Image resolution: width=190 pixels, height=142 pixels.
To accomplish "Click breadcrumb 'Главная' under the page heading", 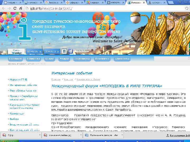I will [x=56, y=79].
